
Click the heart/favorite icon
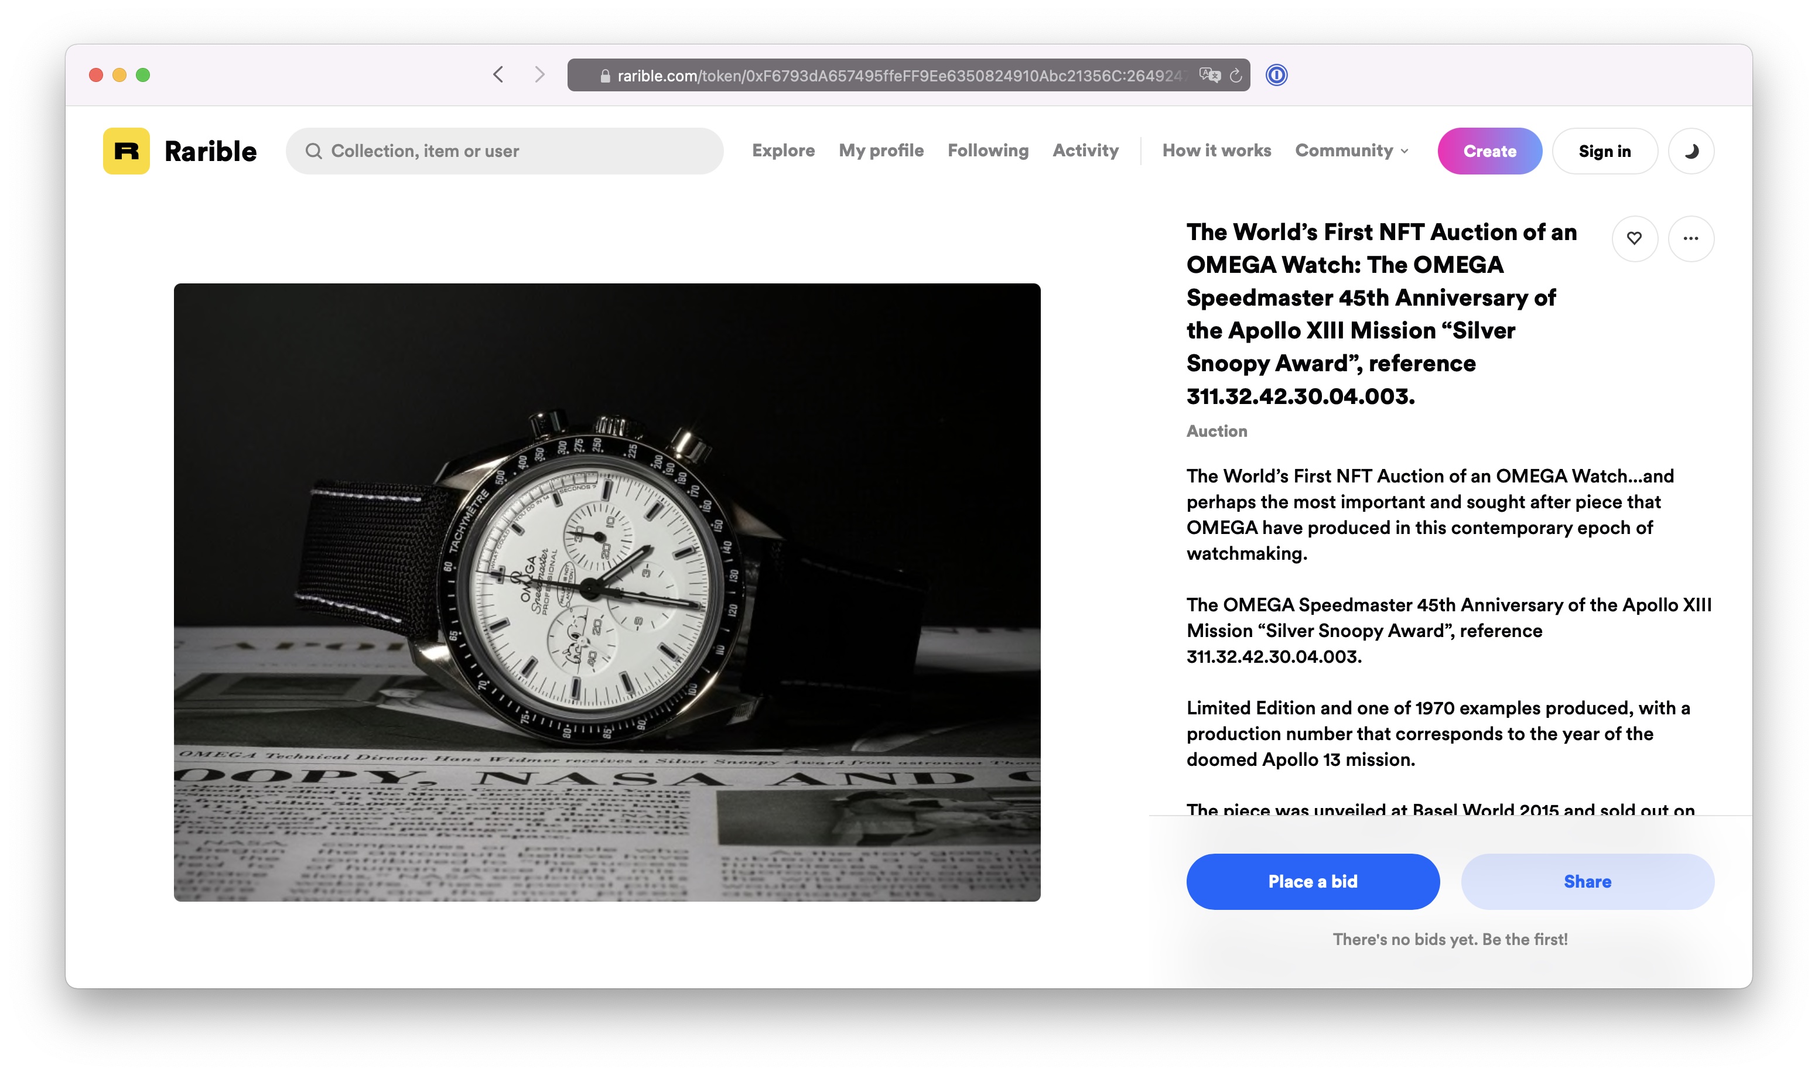coord(1635,238)
